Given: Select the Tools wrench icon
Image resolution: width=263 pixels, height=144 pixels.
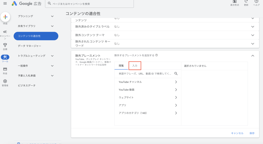Looking at the screenshot, I should pos(5,57).
